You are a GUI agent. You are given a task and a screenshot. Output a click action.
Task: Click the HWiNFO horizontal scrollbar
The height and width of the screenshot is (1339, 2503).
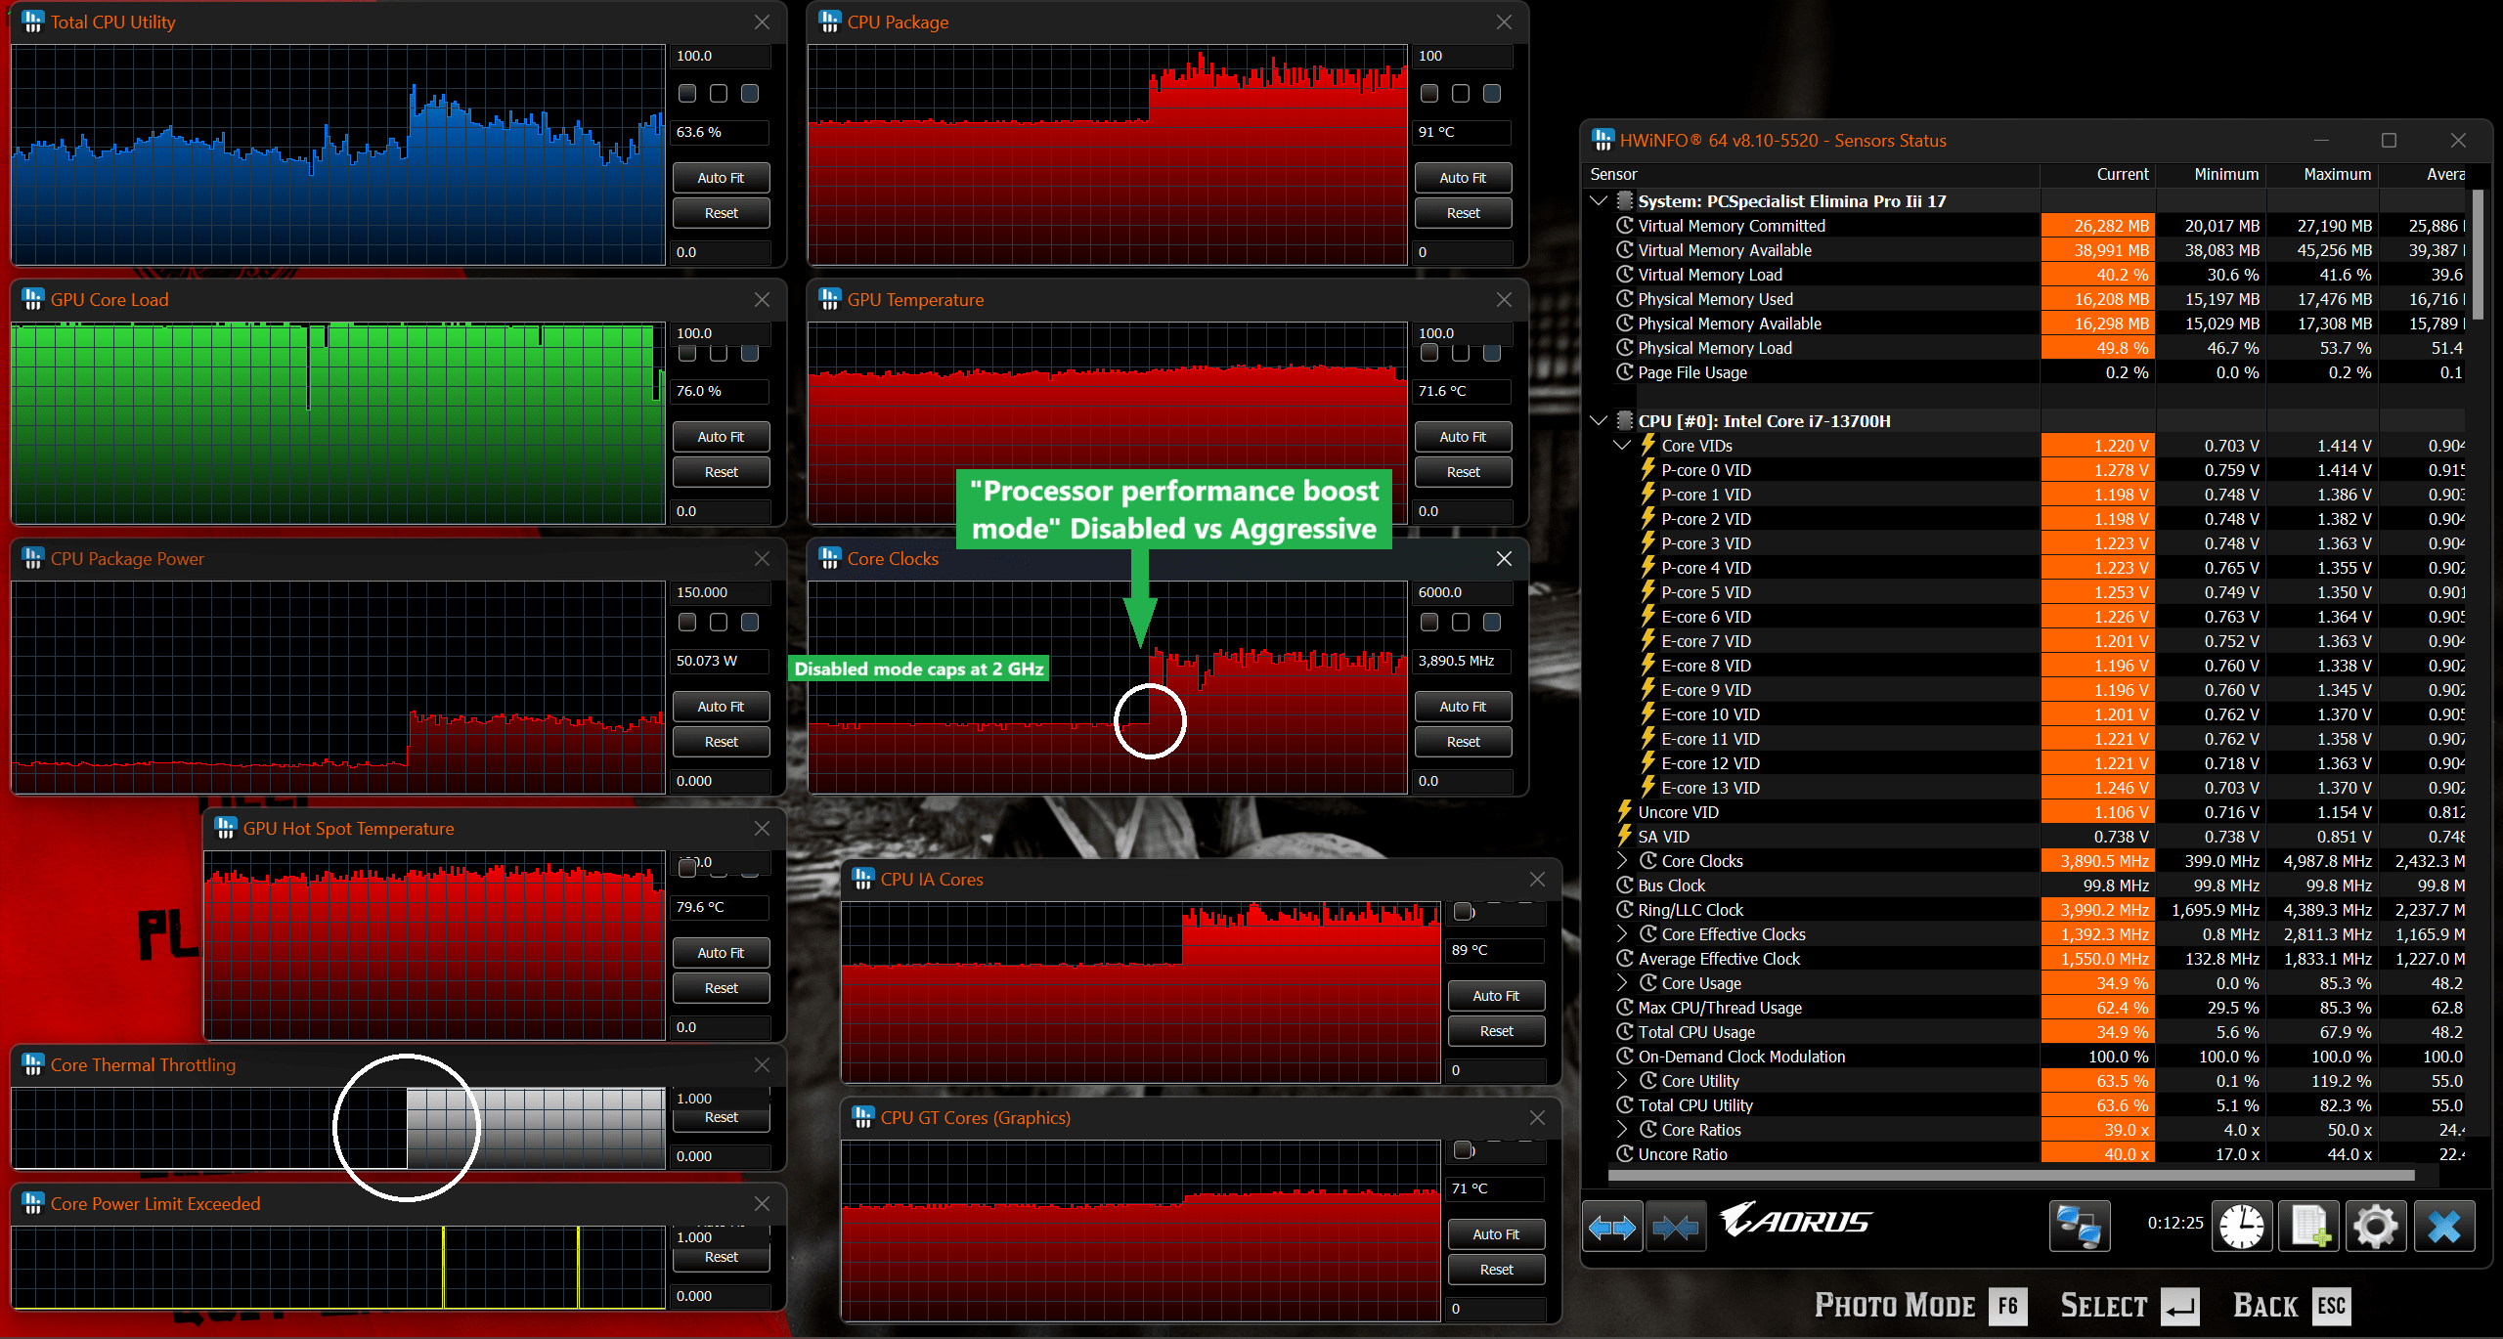(x=2011, y=1174)
